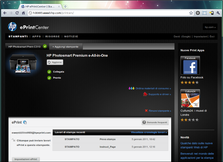This screenshot has height=162, width=223.
Task: Click the Aggiorna refresh button
Action: click(55, 62)
